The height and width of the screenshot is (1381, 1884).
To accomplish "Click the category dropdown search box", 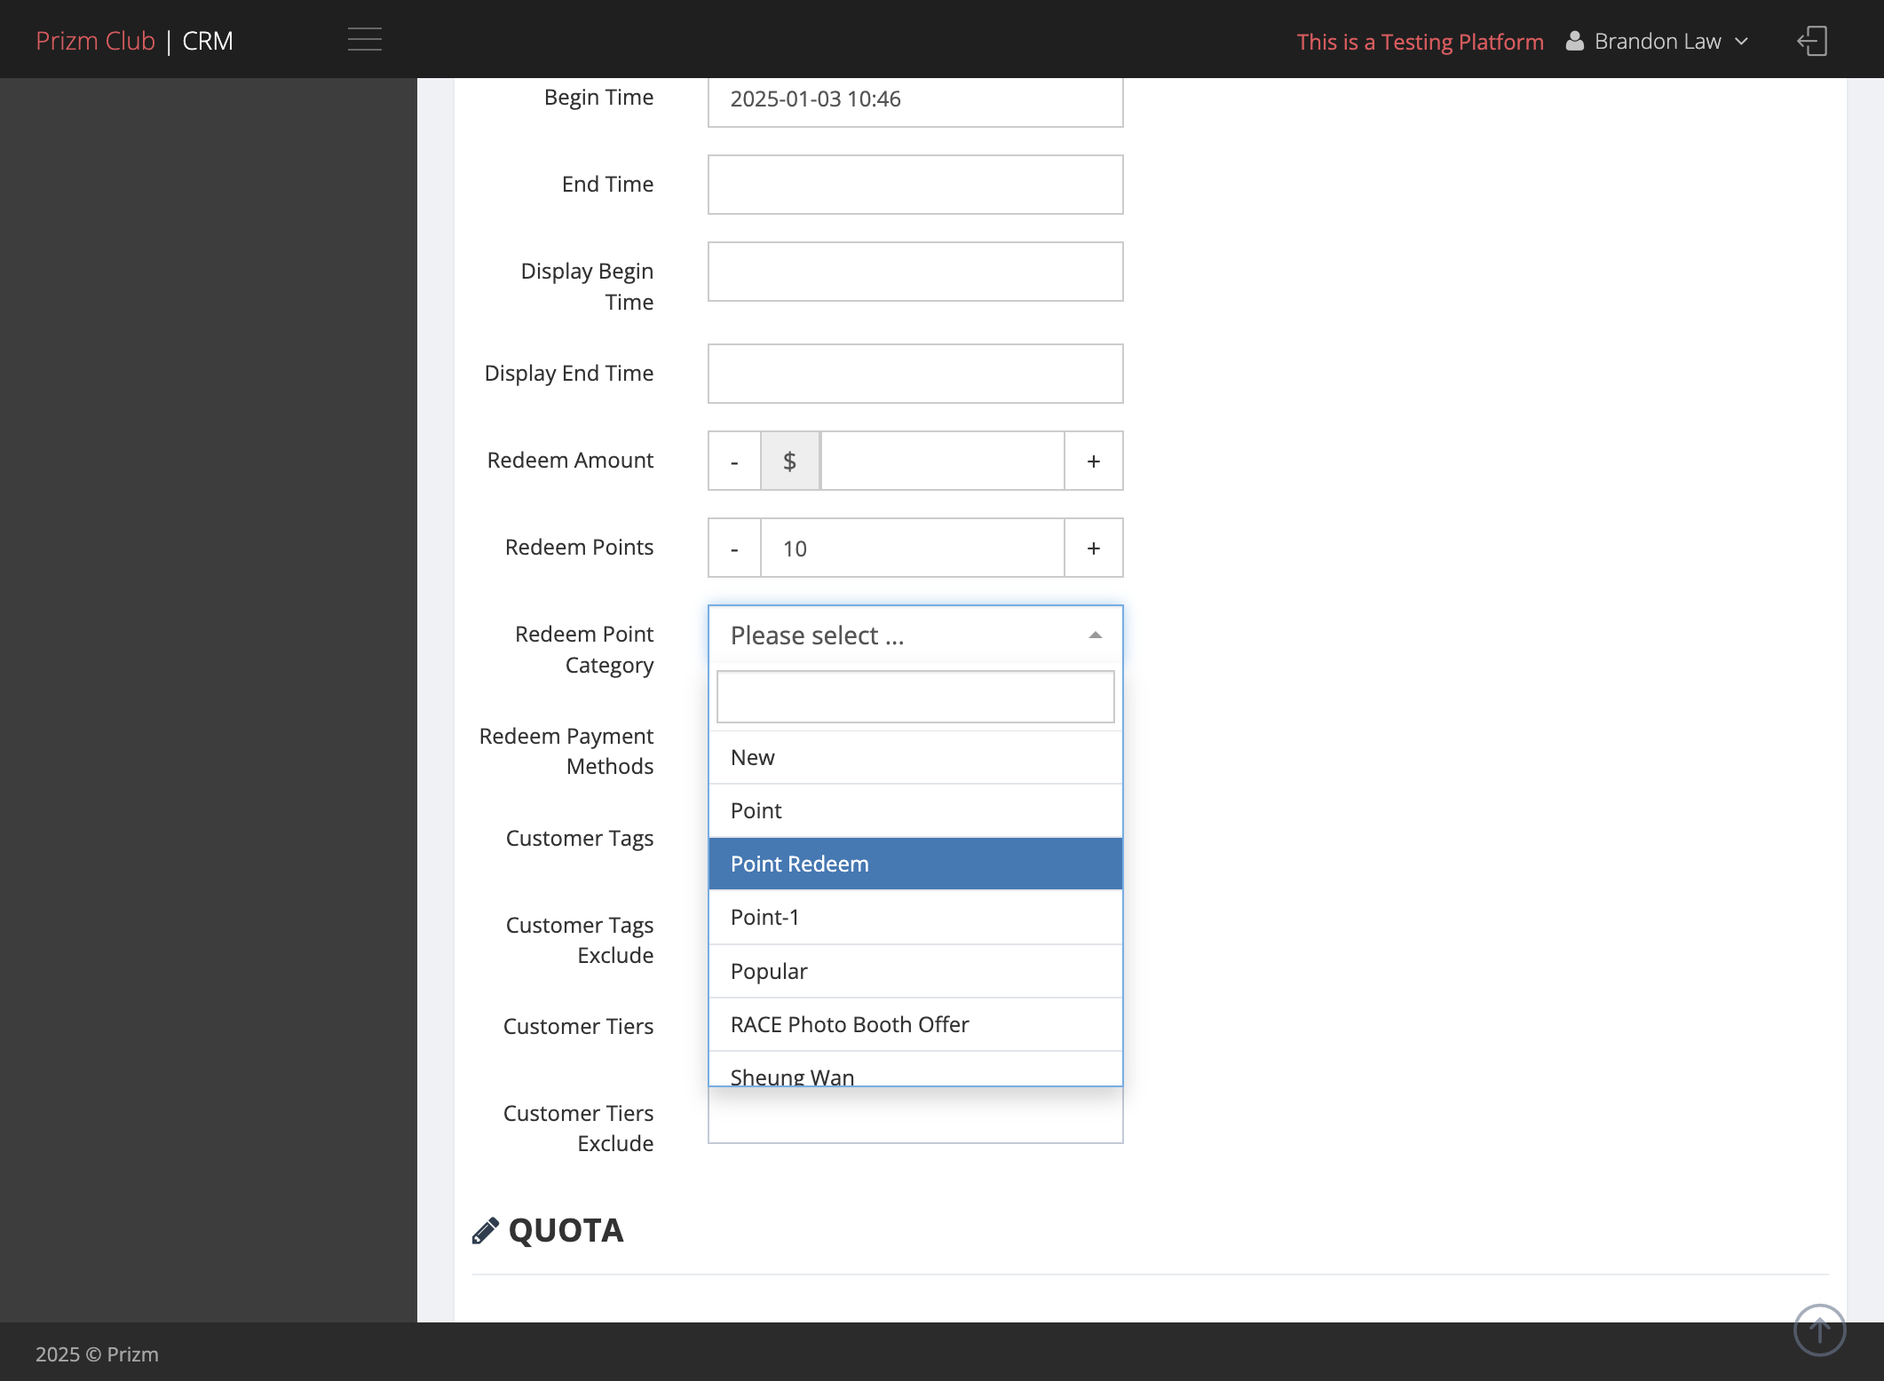I will pyautogui.click(x=915, y=697).
